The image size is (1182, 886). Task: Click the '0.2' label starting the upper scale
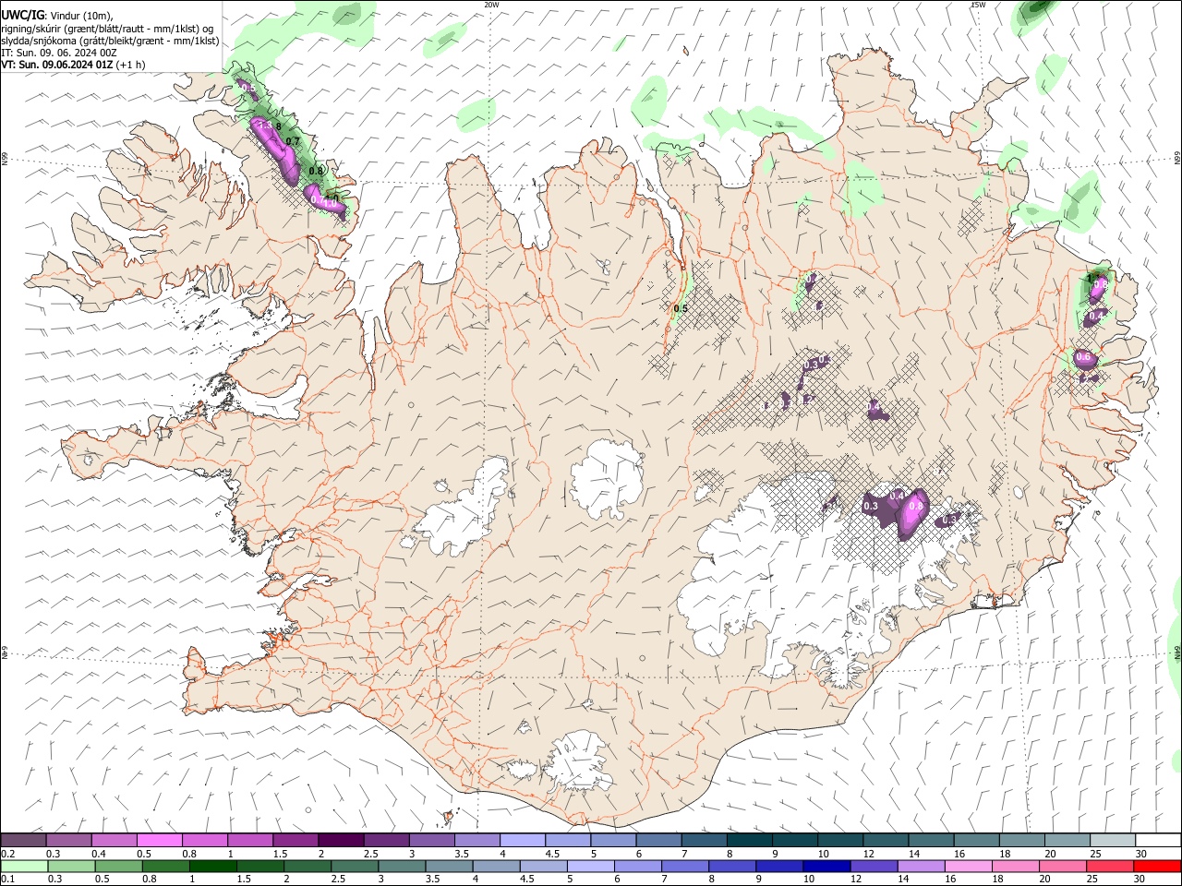8,854
